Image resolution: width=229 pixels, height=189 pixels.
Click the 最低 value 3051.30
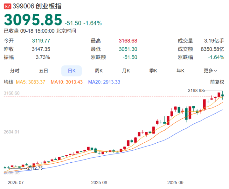(x=128, y=49)
